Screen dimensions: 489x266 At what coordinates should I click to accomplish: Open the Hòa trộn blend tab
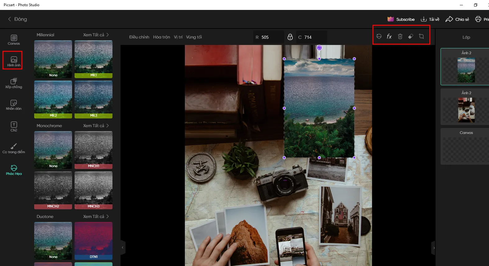click(162, 37)
